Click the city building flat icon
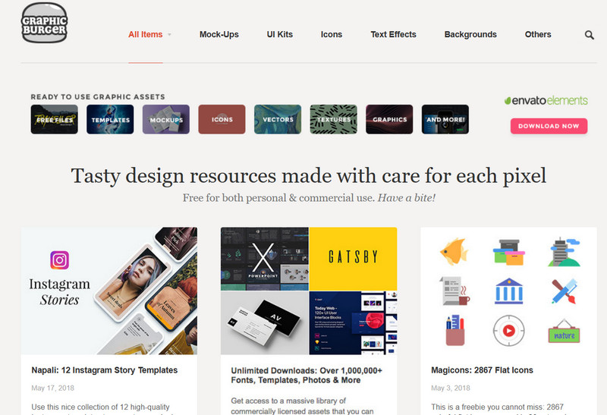Image resolution: width=607 pixels, height=415 pixels. click(x=564, y=252)
